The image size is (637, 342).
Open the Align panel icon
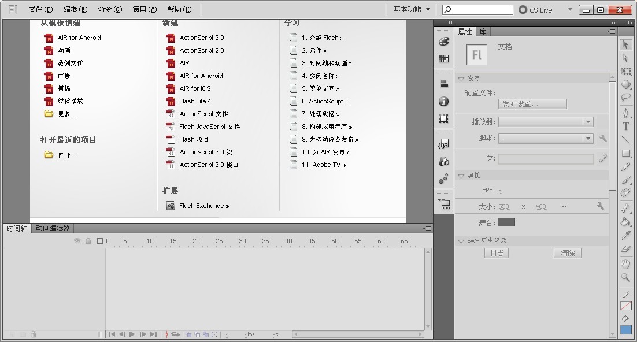point(443,84)
